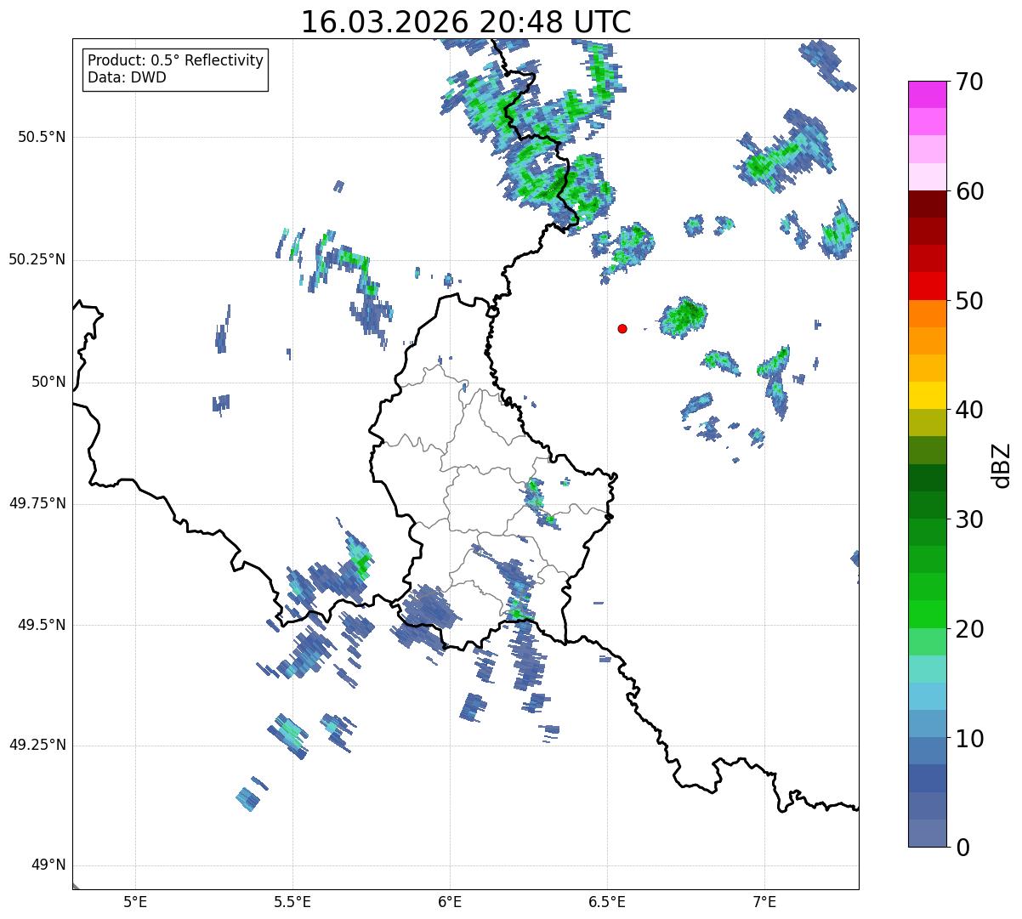The height and width of the screenshot is (919, 1022).
Task: Click the title "16.03.2026 20:48 UTC"
Action: click(466, 22)
